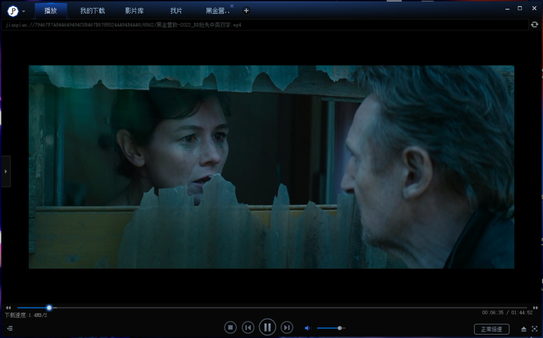Image resolution: width=543 pixels, height=338 pixels.
Task: Open the 我的下载 tab
Action: pos(93,11)
